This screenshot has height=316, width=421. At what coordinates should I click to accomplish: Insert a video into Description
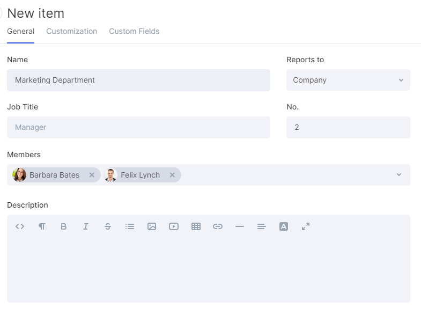tap(174, 226)
